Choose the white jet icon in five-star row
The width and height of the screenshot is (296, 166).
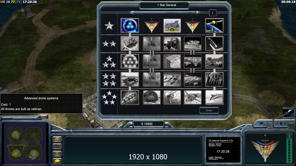(214, 97)
